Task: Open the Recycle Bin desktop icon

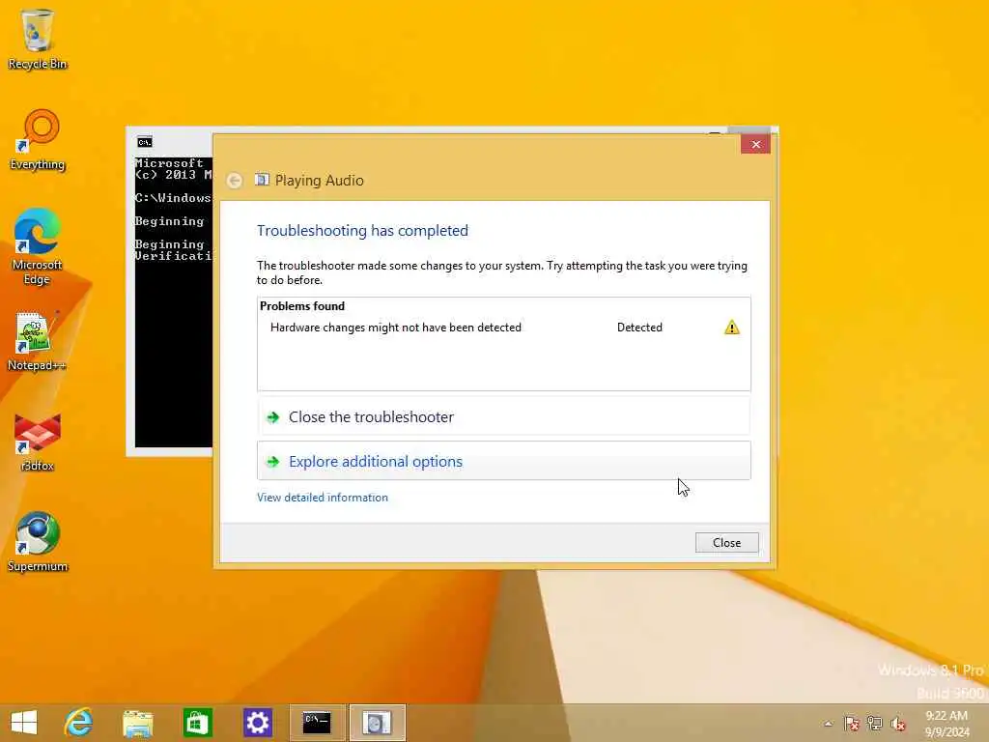Action: pos(38,38)
